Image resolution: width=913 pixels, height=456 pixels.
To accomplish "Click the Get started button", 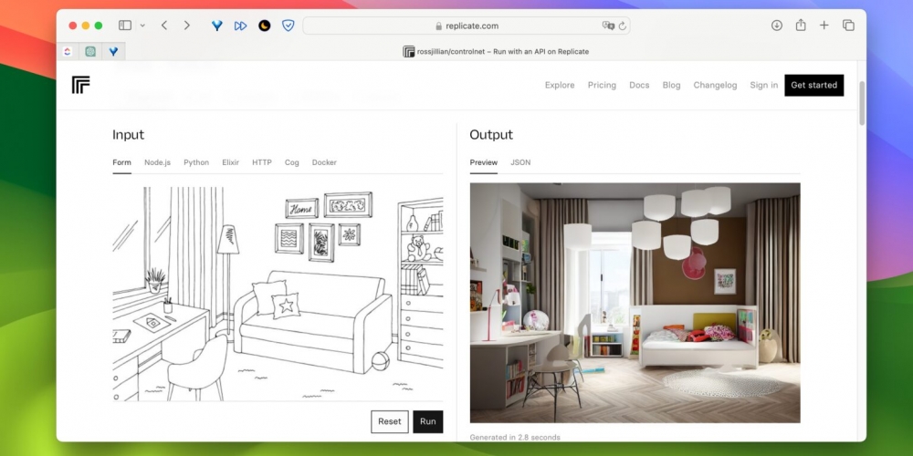I will 814,85.
